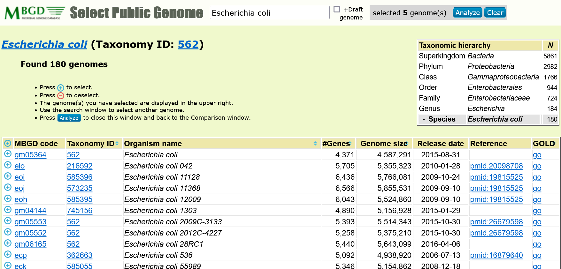Select Escherichia coli 1303 plus icon

pos(8,210)
